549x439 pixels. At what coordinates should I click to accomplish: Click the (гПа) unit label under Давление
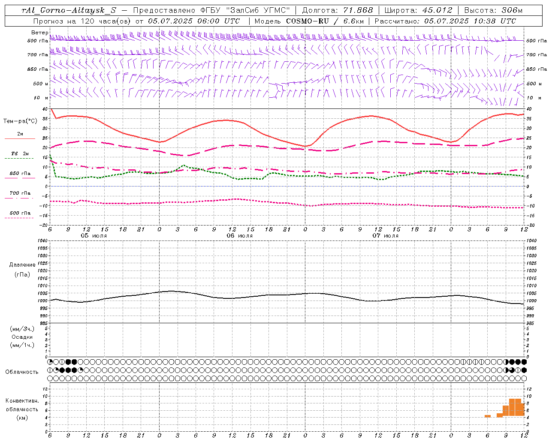coord(22,274)
